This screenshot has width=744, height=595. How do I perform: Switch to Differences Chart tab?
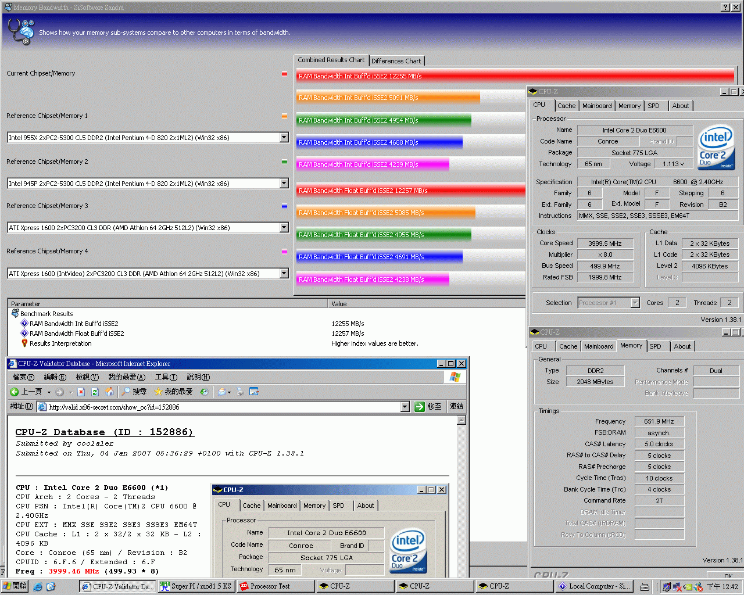(396, 61)
